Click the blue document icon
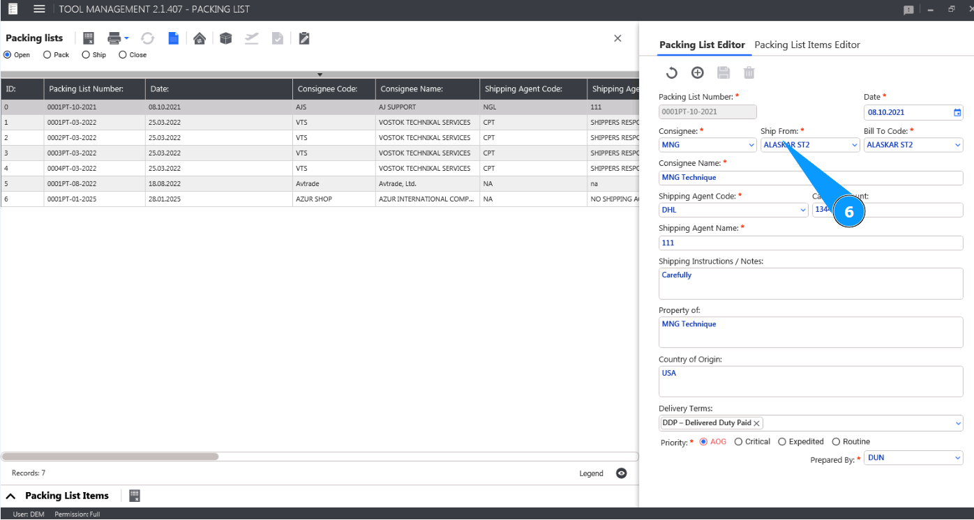974x520 pixels. click(x=173, y=38)
